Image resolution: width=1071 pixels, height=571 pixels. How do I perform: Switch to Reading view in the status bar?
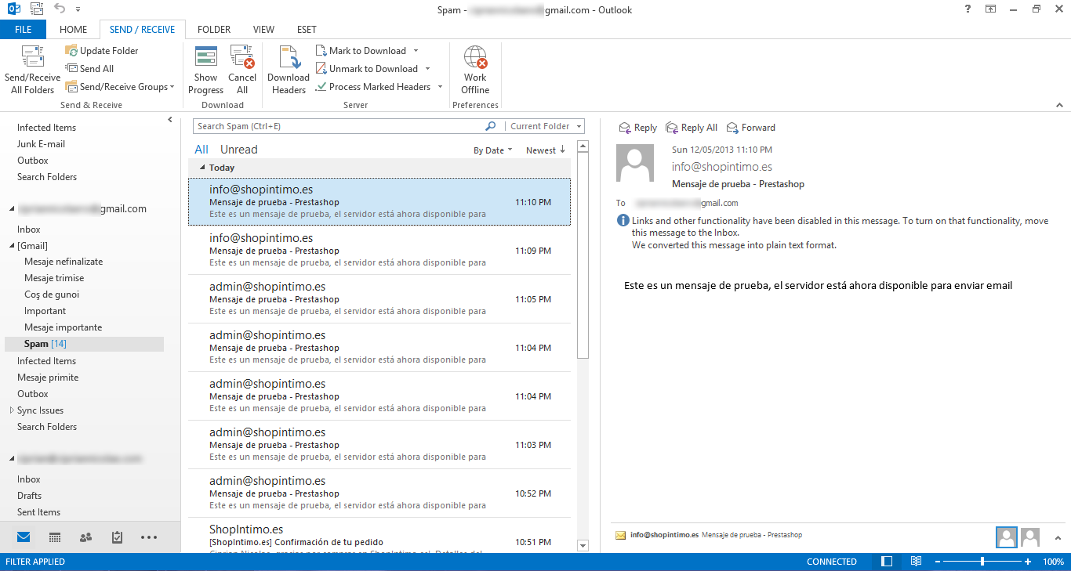point(916,562)
